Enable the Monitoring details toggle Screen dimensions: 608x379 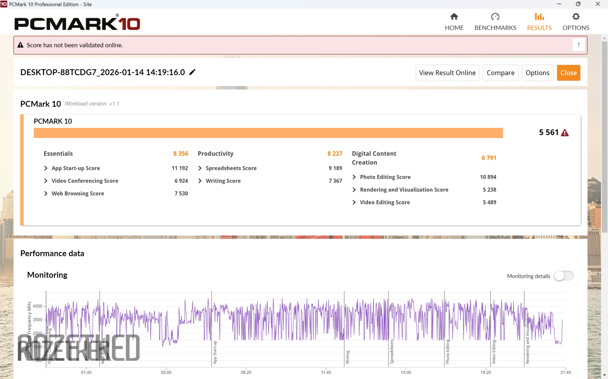click(x=563, y=276)
